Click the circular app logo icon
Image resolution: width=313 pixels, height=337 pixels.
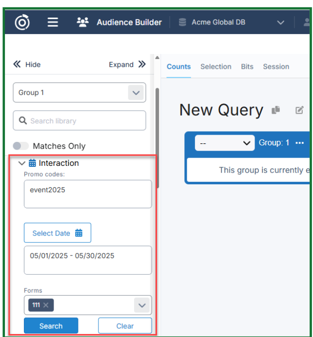coord(22,22)
